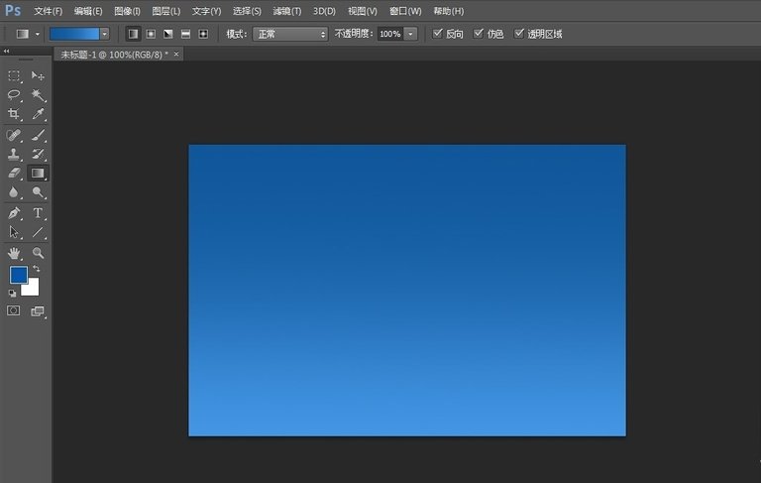The image size is (761, 483).
Task: Click the radial gradient style icon
Action: click(151, 34)
